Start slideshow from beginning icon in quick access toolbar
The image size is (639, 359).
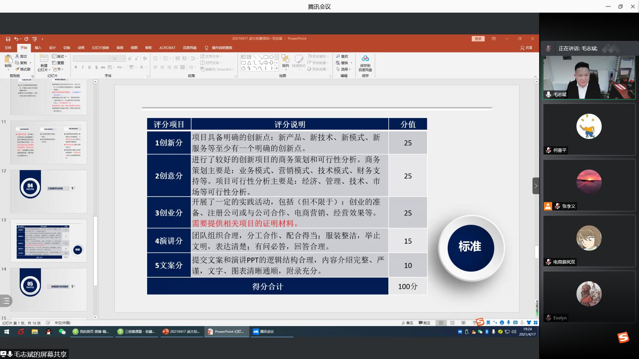[35, 39]
